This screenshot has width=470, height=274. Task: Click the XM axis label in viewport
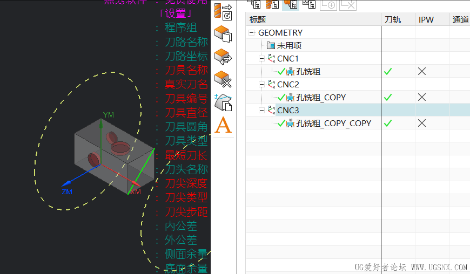coord(136,191)
